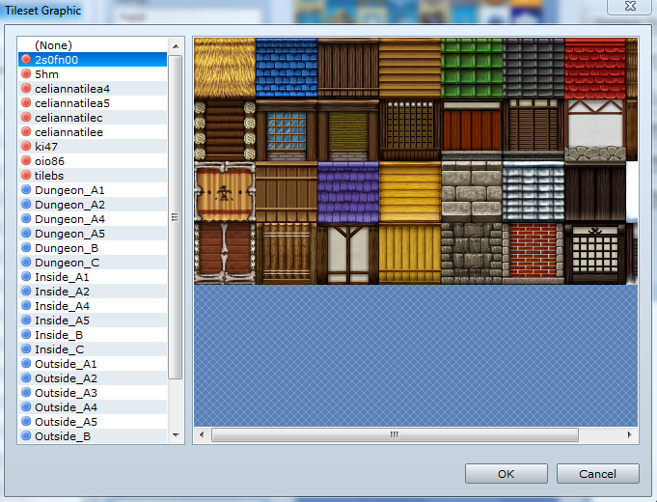Click the large gray stone block tile
The image size is (657, 502).
pyautogui.click(x=472, y=192)
